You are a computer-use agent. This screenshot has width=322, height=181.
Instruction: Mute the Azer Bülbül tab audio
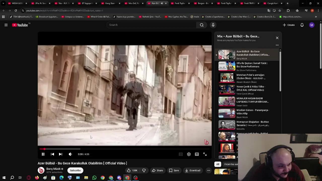coord(162,3)
